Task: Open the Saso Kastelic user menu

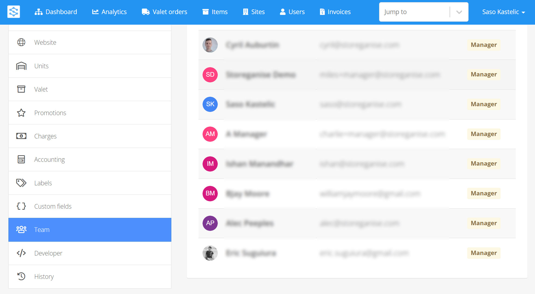Action: click(x=503, y=12)
